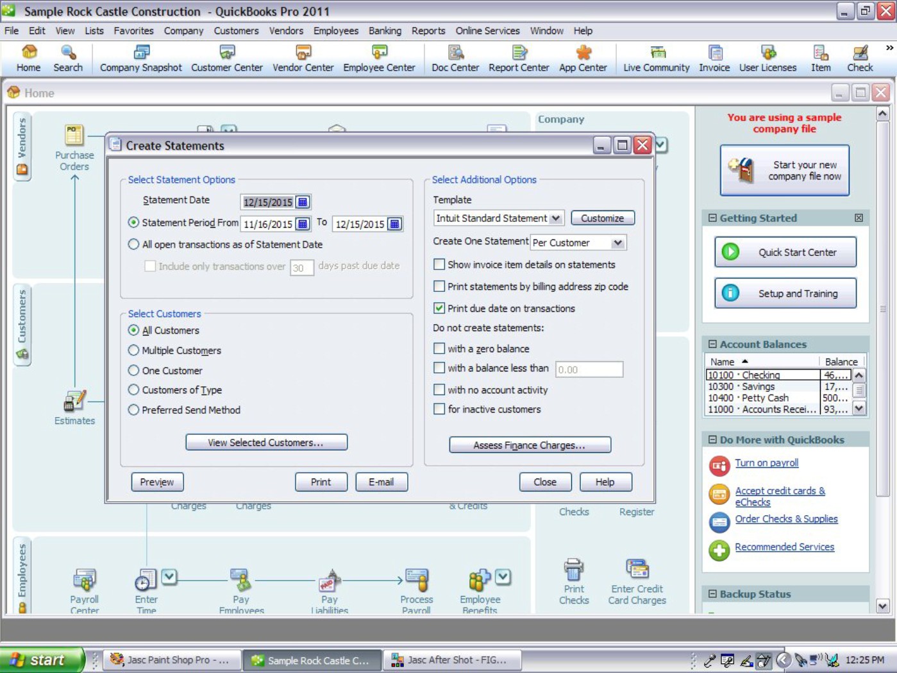
Task: Open the Doc Center
Action: pyautogui.click(x=455, y=58)
